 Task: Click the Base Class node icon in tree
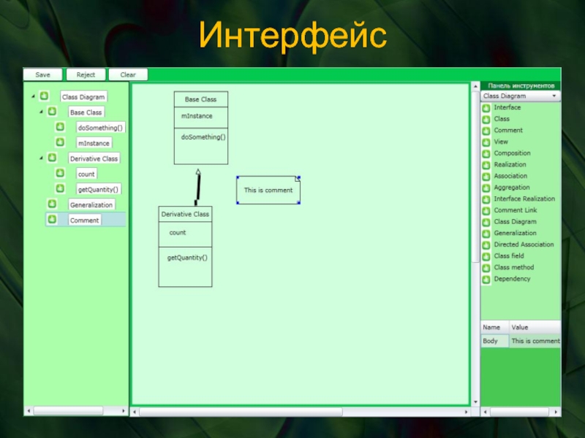pos(52,112)
